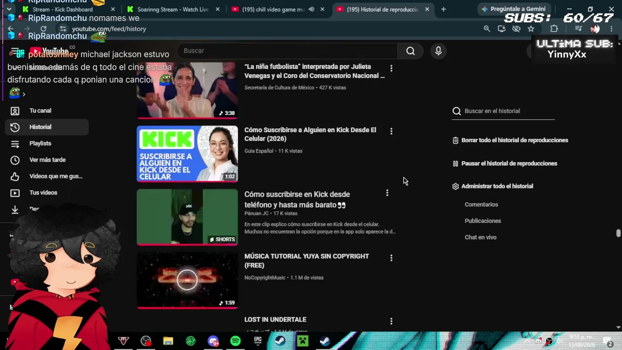Open Minecraft from the taskbar
The height and width of the screenshot is (350, 622).
click(303, 341)
